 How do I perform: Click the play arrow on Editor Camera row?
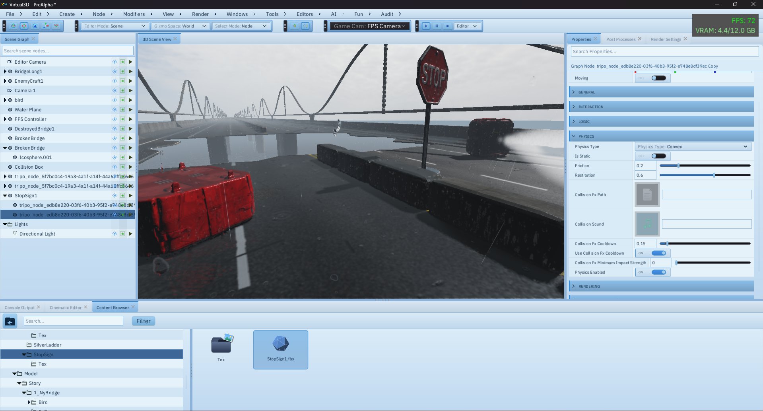[130, 62]
